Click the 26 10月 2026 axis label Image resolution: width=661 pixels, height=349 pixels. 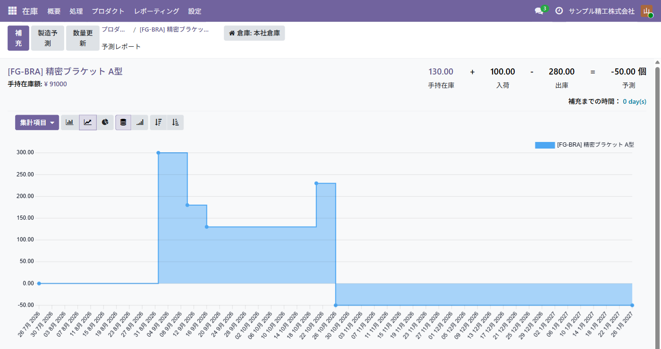(x=325, y=325)
